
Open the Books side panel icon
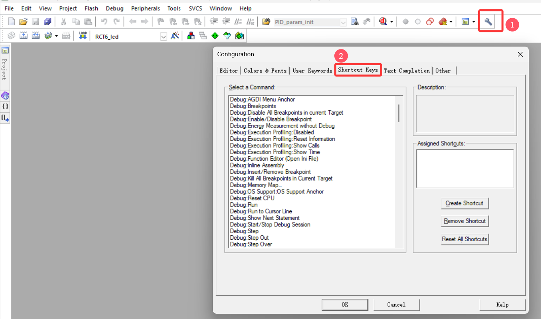click(x=5, y=96)
